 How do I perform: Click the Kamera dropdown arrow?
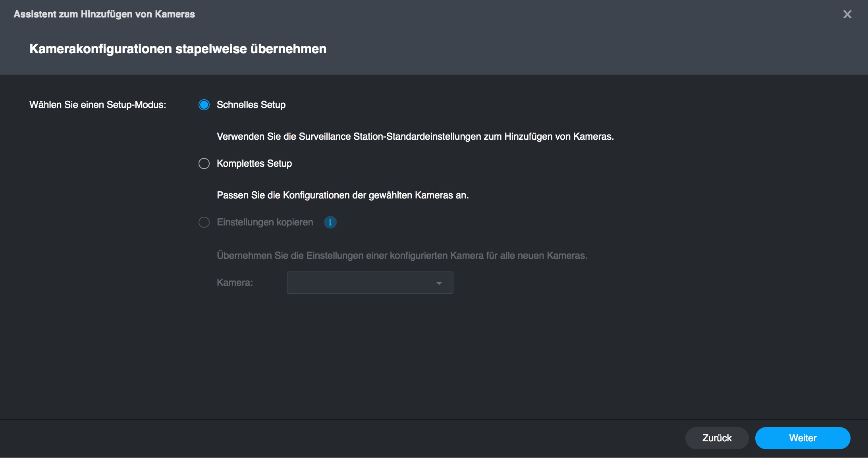click(439, 283)
